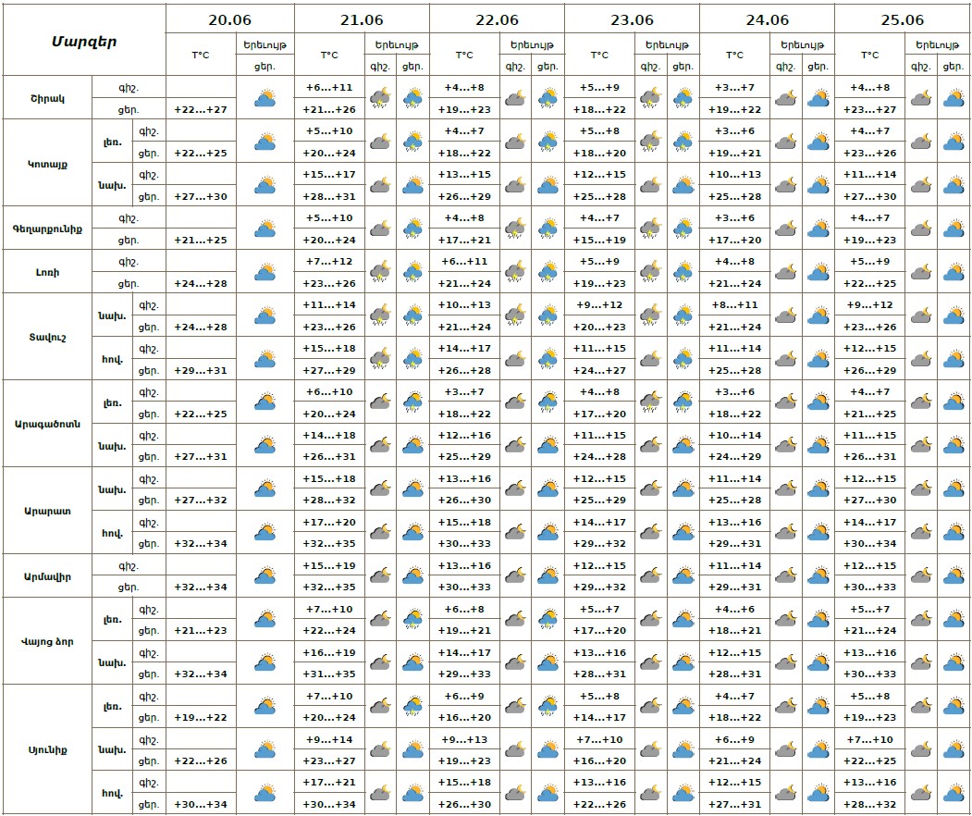This screenshot has height=816, width=972.
Task: Click Լոռի daytime weather icon for 23.06
Action: tap(683, 272)
